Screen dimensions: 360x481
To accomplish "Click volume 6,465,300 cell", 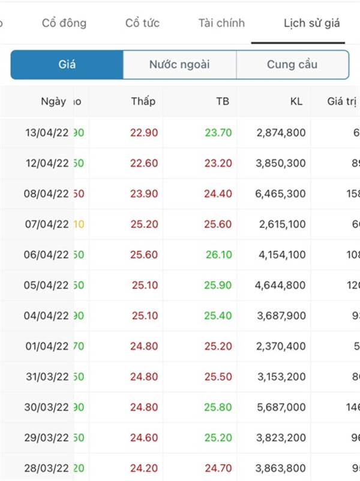I will pyautogui.click(x=280, y=194).
